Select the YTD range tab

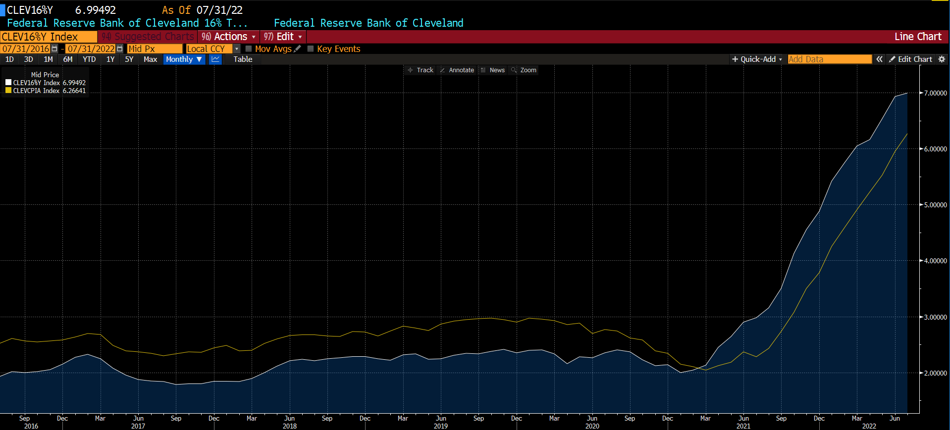point(89,59)
